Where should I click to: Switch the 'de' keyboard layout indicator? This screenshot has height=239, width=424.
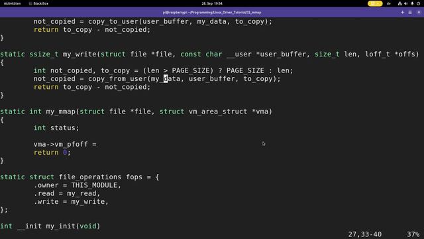click(389, 3)
